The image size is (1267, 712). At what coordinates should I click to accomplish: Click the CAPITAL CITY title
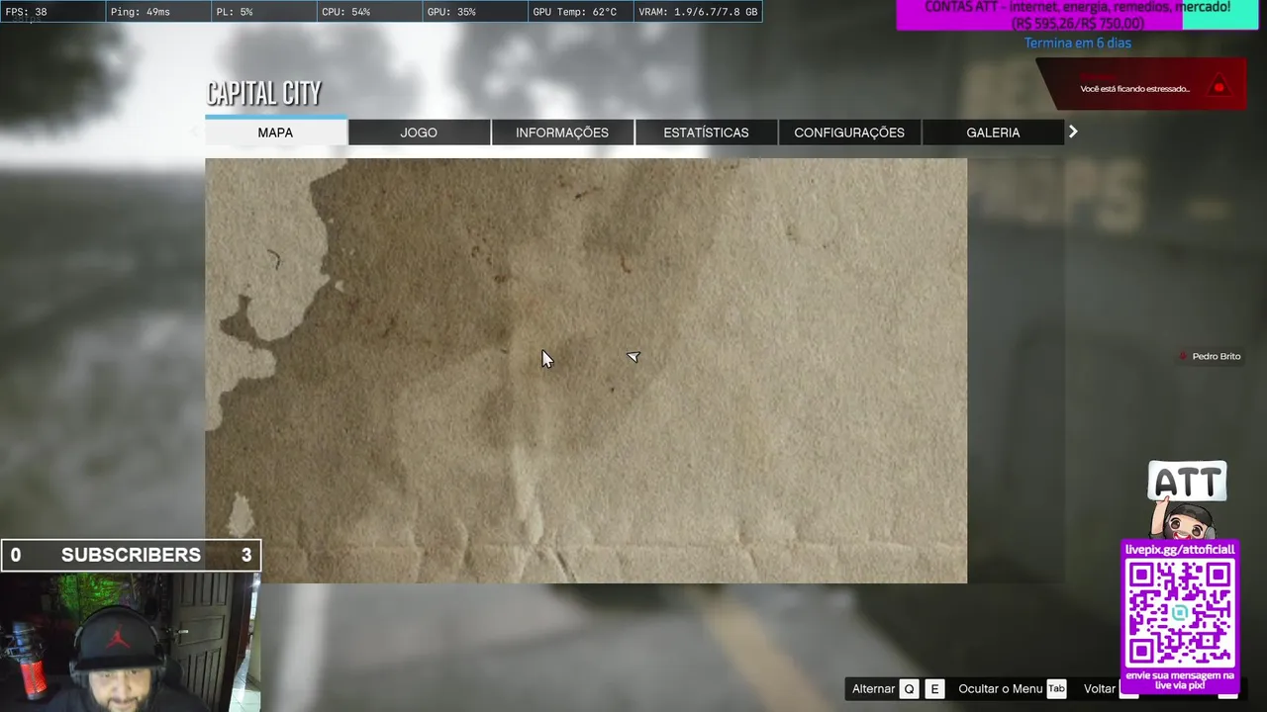(x=263, y=93)
